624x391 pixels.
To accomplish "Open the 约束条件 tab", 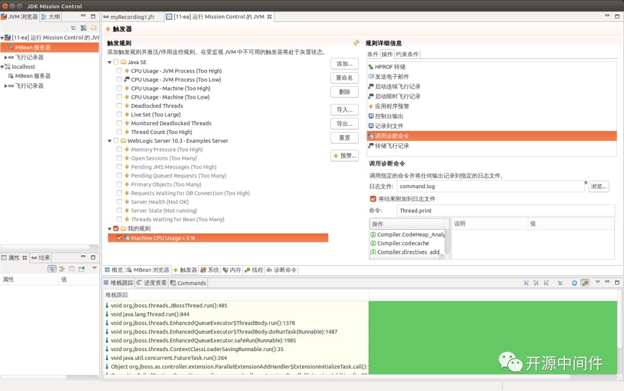I will (x=407, y=54).
